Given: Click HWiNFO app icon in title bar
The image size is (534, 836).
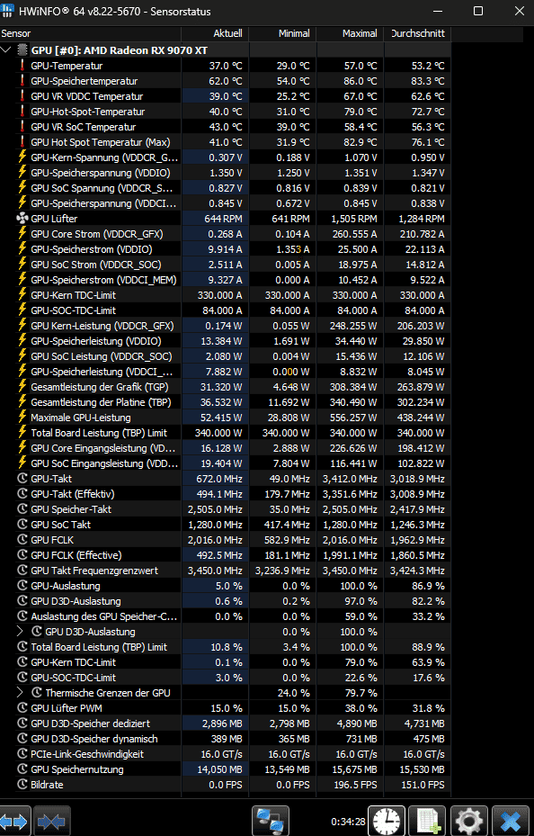Looking at the screenshot, I should coord(7,11).
